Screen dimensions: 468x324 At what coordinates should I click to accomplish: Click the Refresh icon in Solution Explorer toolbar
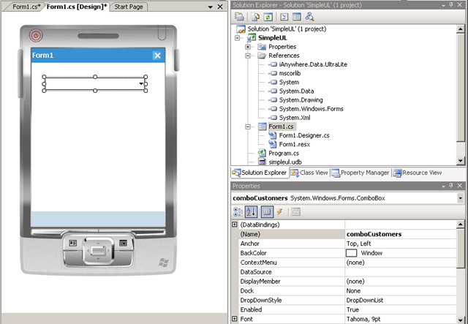[268, 17]
